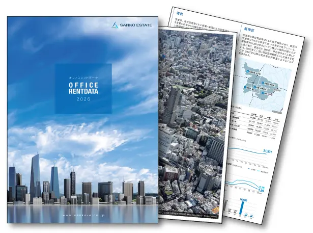Open the www.sanko-e.co.jp website link
This screenshot has height=233, width=313.
(83, 215)
